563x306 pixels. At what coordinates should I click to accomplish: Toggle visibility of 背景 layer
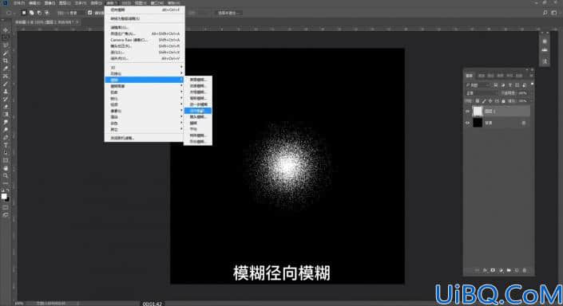[x=467, y=123]
